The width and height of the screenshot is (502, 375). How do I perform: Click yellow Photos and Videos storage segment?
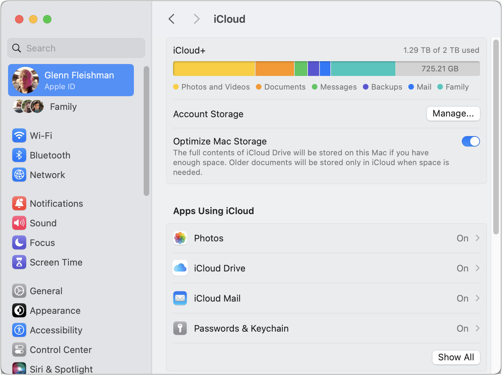pos(214,69)
